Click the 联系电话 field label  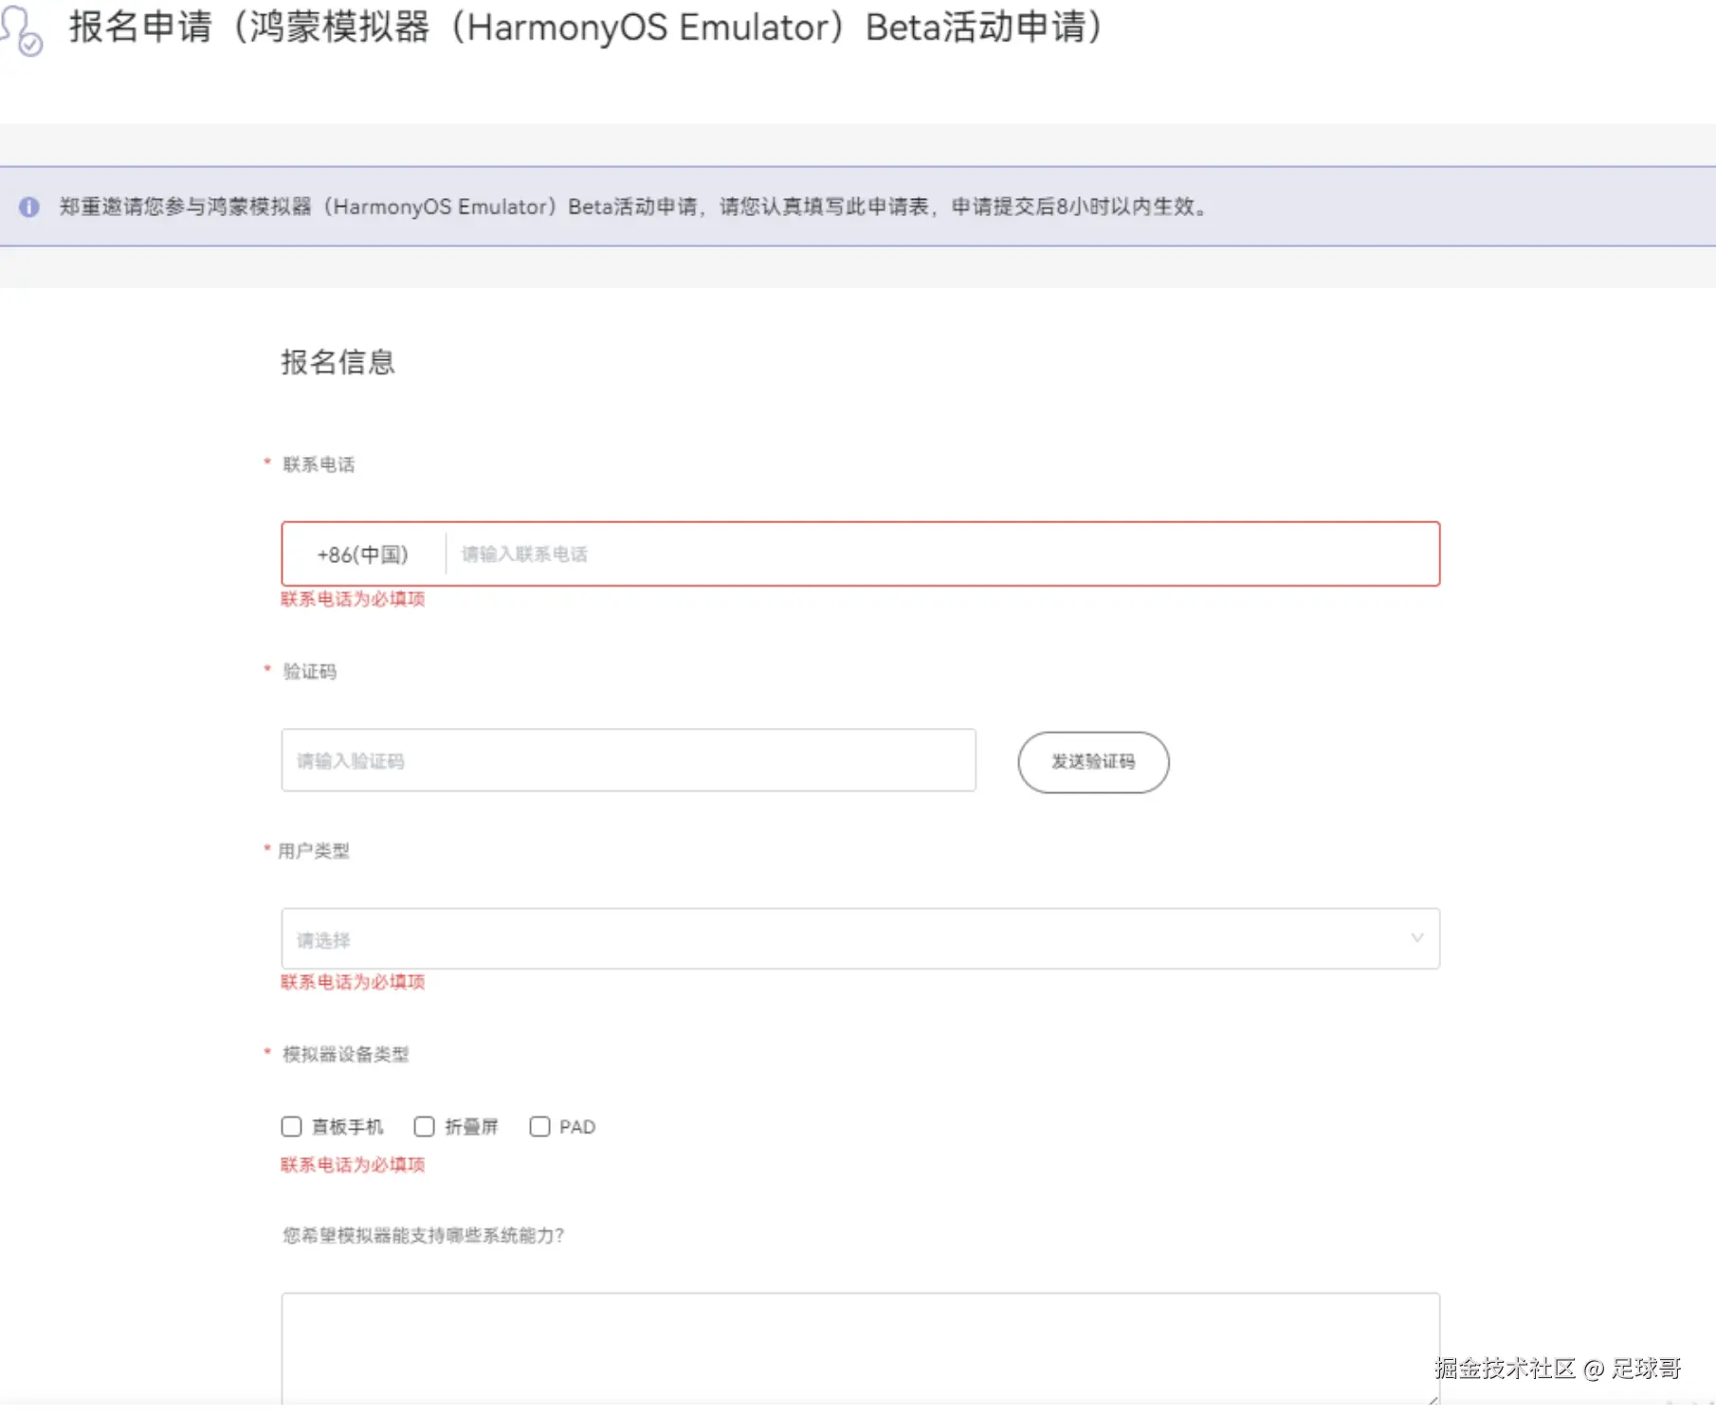(x=319, y=464)
